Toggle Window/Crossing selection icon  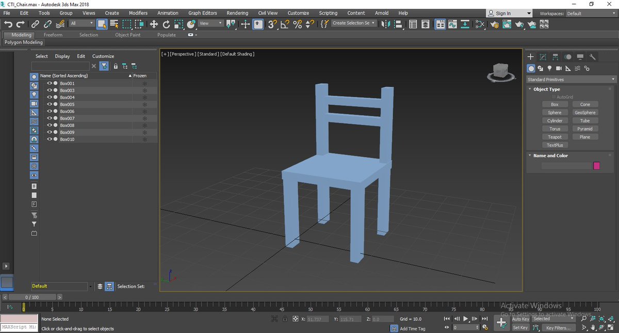139,24
